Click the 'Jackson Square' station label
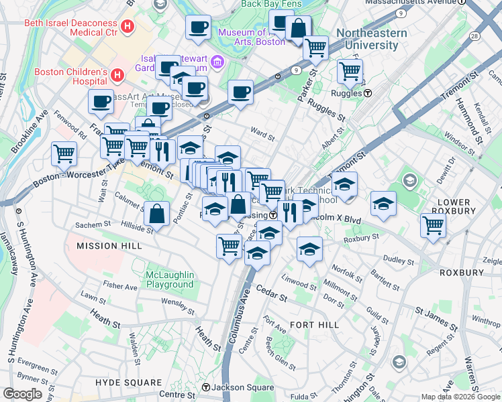 243,388
